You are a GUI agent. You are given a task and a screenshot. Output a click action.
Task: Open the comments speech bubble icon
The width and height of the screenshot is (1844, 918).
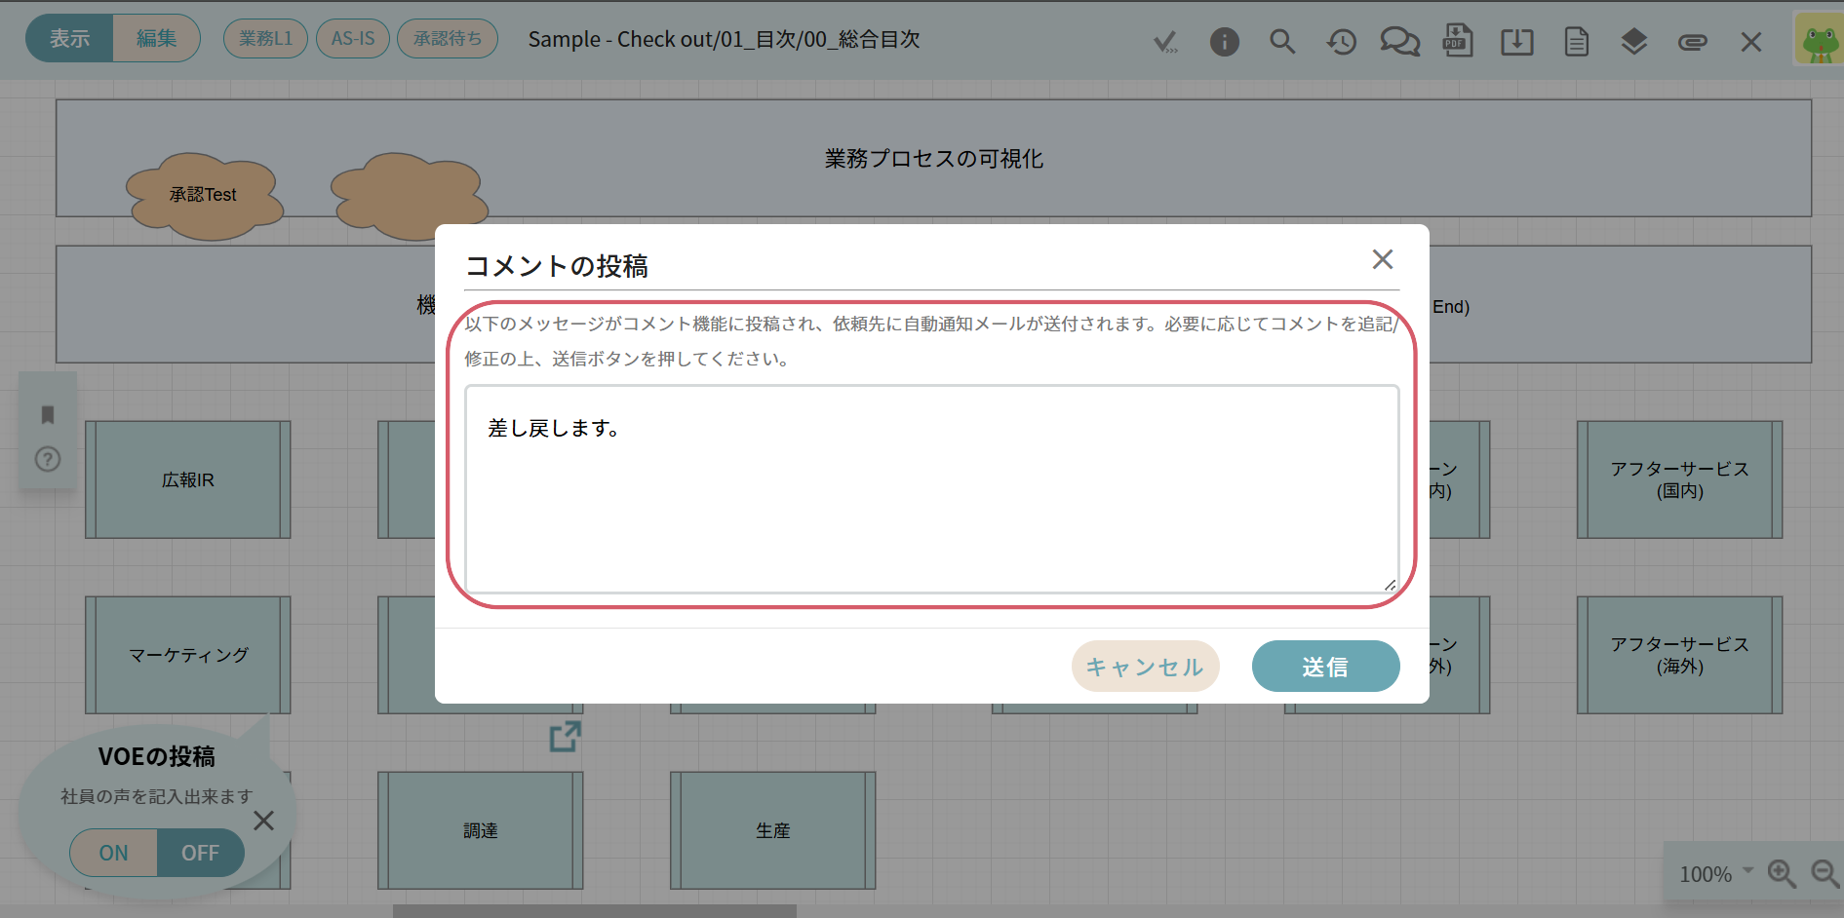pos(1399,42)
